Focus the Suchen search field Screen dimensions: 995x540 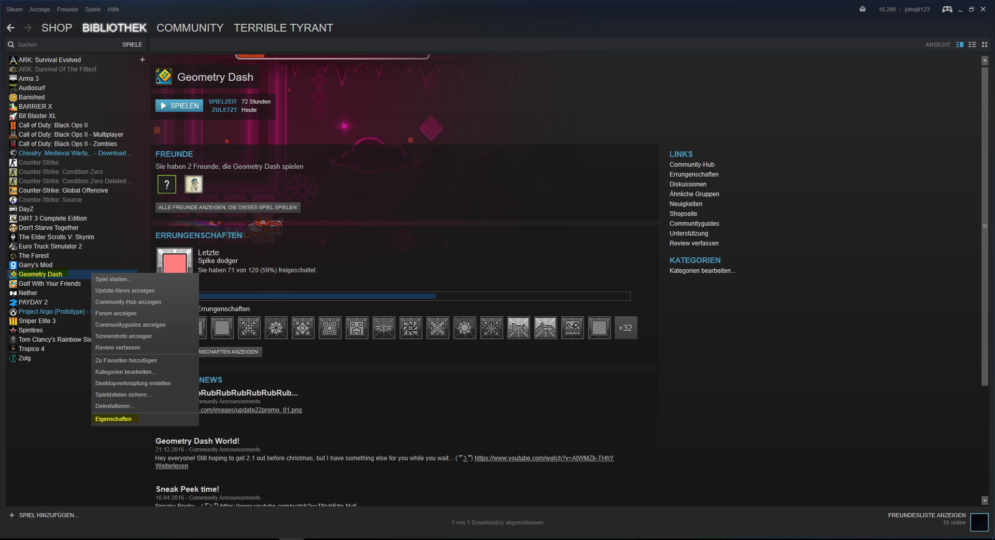point(67,45)
